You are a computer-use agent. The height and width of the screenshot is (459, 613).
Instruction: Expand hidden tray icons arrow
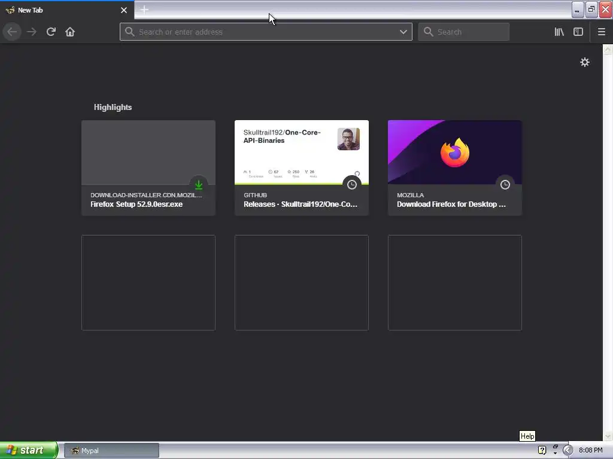pyautogui.click(x=568, y=450)
